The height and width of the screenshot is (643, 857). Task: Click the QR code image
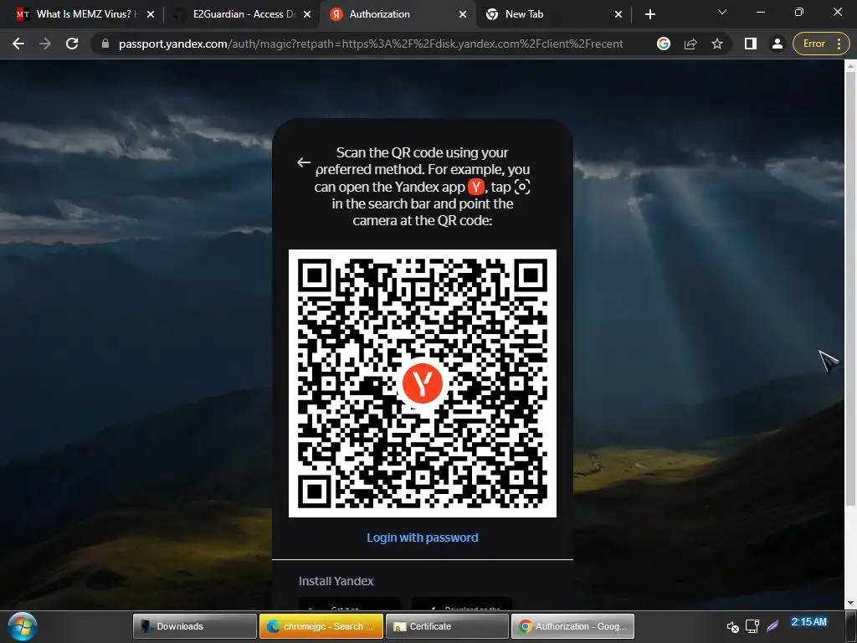coord(423,383)
